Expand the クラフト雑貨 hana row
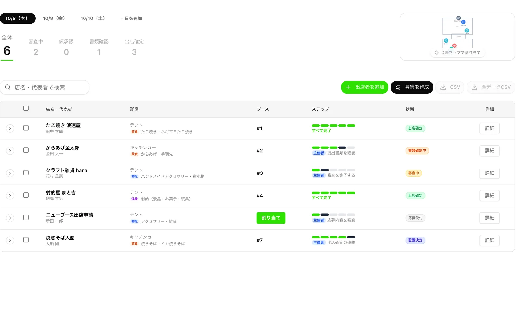This screenshot has width=520, height=320. point(10,173)
